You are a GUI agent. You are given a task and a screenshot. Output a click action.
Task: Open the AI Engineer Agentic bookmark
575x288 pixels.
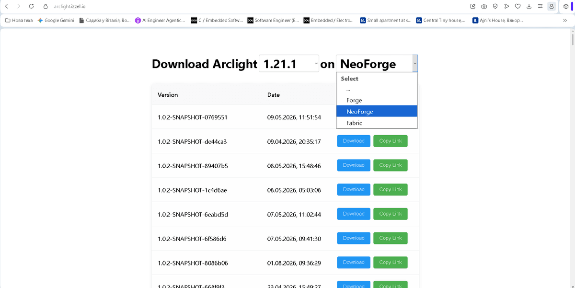pyautogui.click(x=160, y=21)
